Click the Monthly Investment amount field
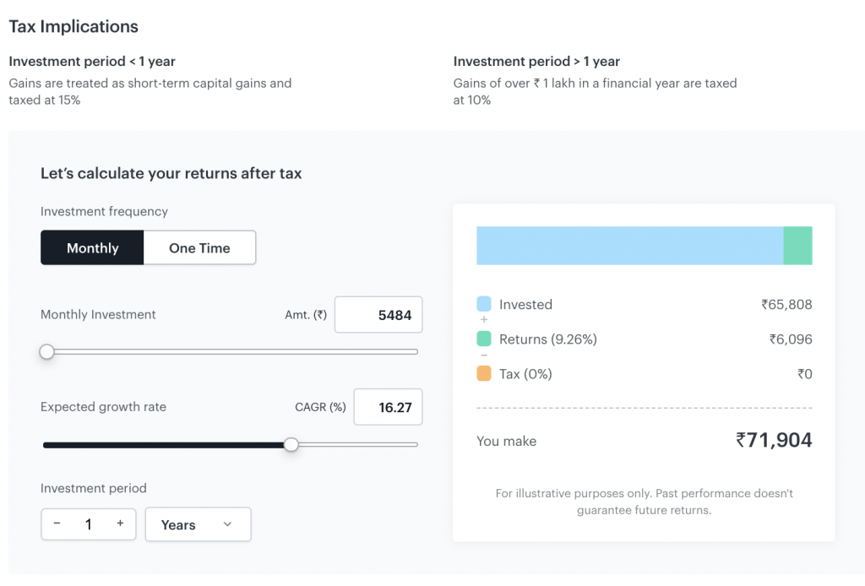The width and height of the screenshot is (865, 586). tap(378, 315)
